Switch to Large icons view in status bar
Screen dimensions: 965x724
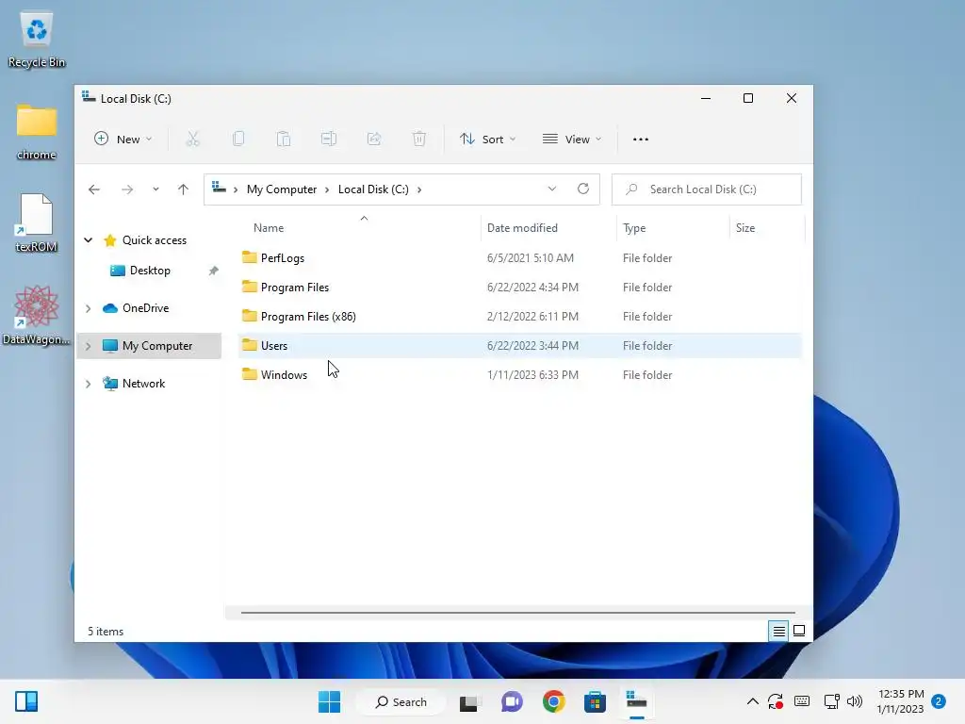click(799, 631)
